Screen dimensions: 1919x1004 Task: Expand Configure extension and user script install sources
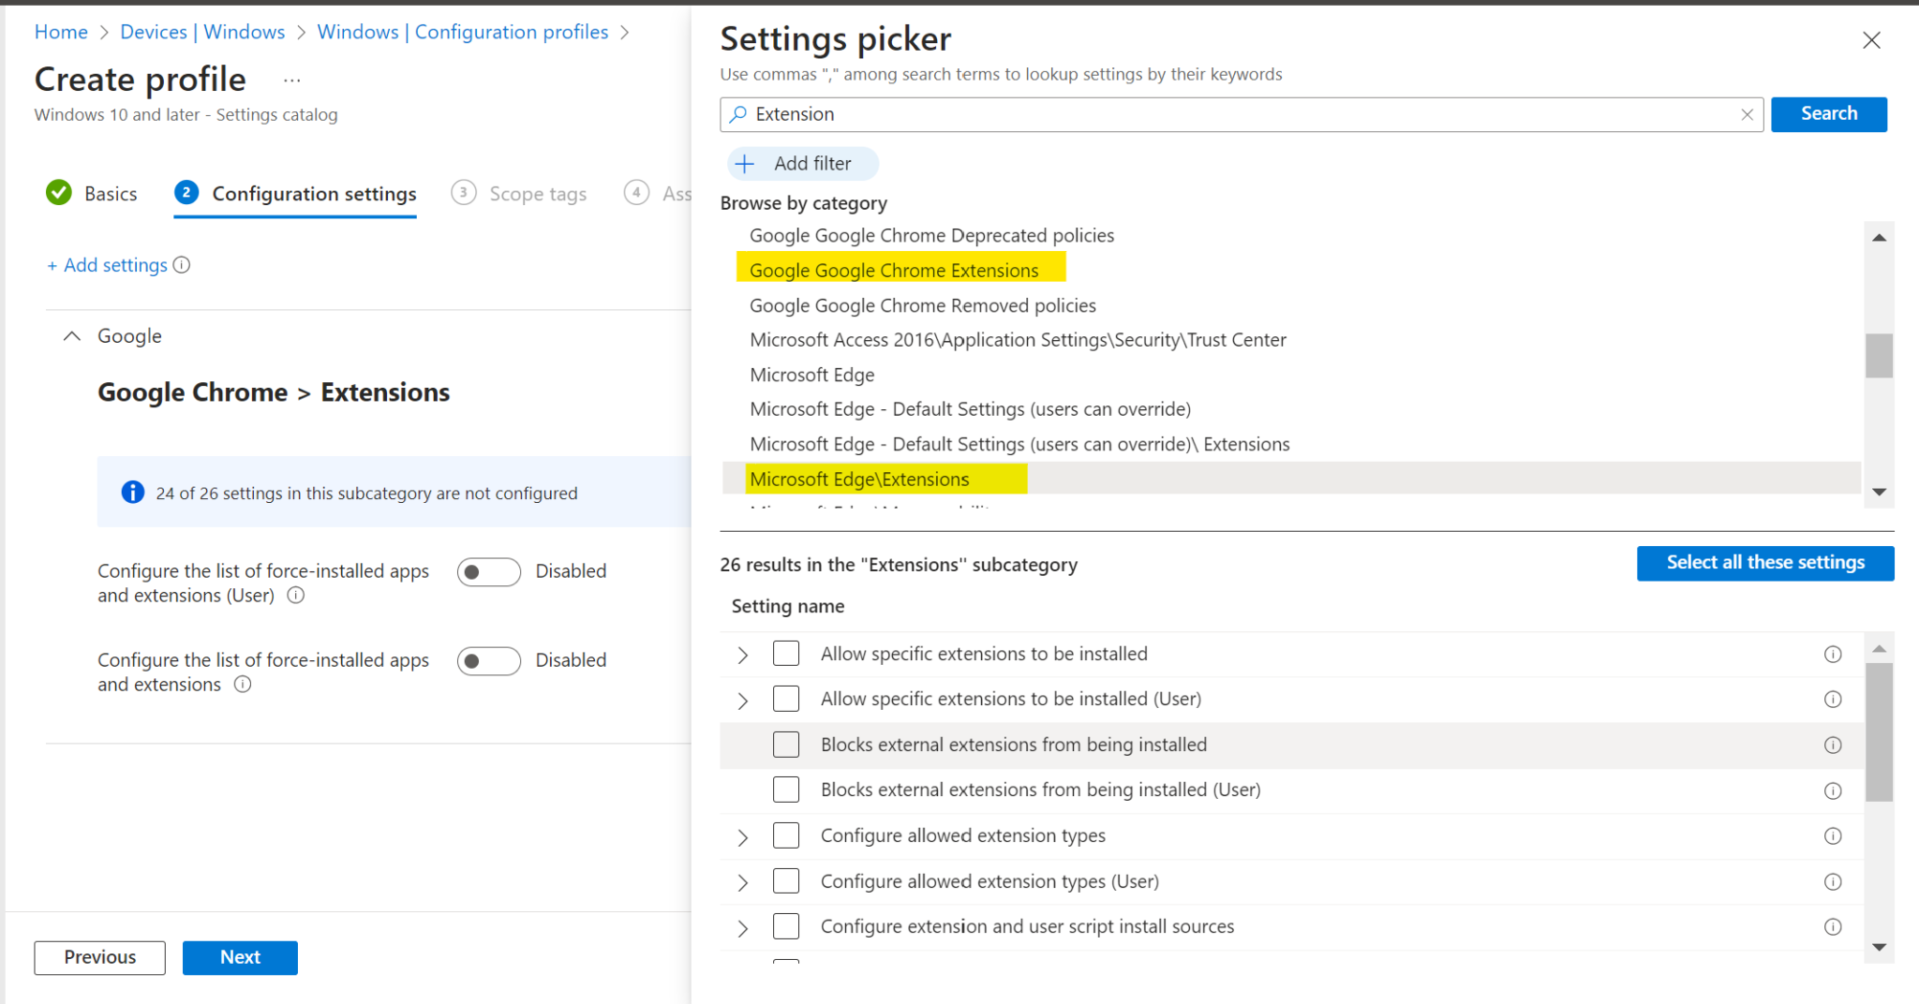[743, 927]
